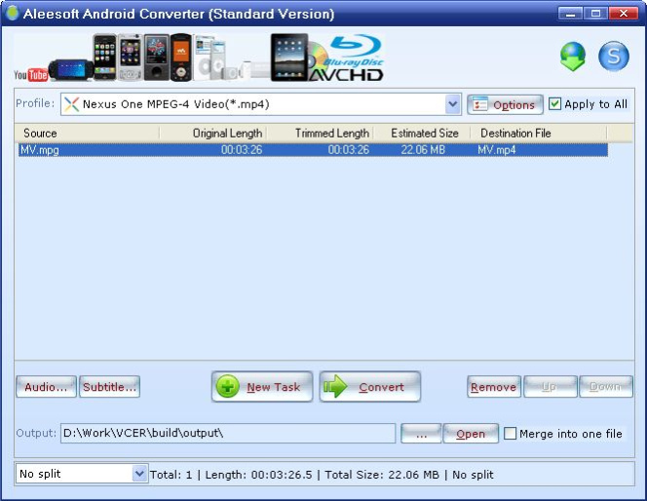Sort by the Source column header
Screen dimensions: 647x501
tap(87, 133)
